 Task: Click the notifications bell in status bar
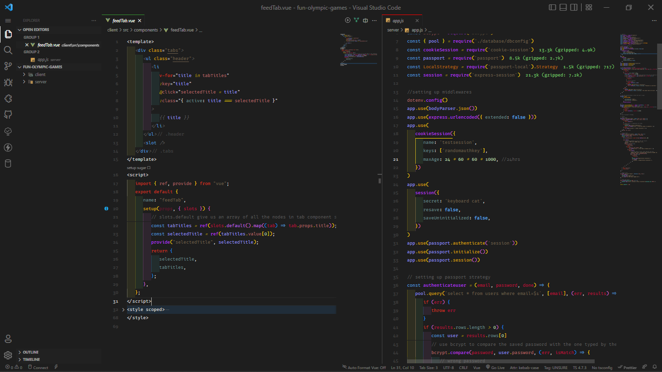coord(655,367)
